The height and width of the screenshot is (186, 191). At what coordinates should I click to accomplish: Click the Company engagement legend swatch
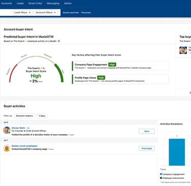[161, 174]
